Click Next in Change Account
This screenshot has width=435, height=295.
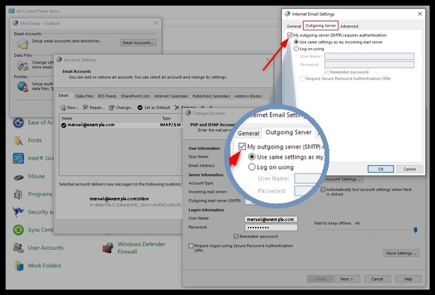[347, 279]
